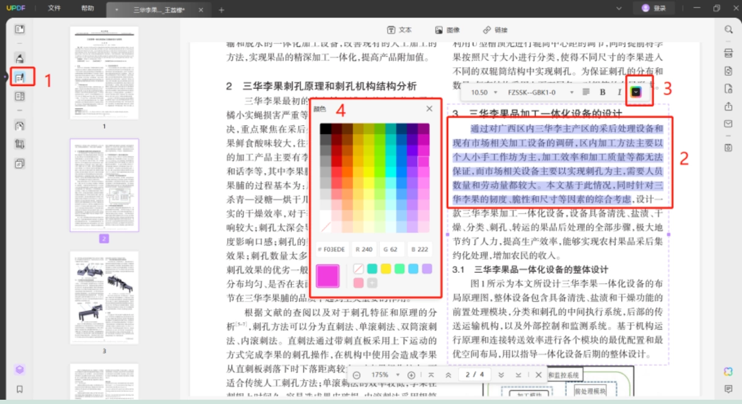
Task: Click the search icon at top right
Action: coord(729,30)
